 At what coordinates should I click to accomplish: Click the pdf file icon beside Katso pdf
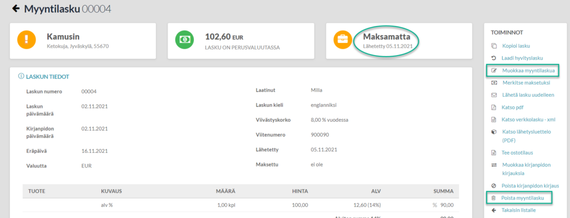coord(494,107)
